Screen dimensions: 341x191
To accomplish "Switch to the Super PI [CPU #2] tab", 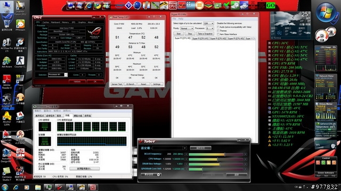I will coord(218,39).
